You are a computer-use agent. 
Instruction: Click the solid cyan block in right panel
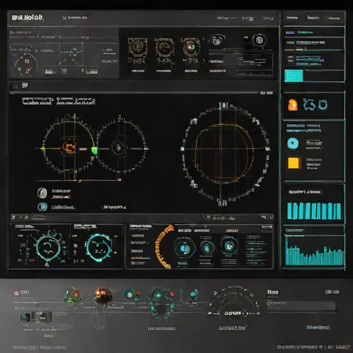click(x=294, y=76)
